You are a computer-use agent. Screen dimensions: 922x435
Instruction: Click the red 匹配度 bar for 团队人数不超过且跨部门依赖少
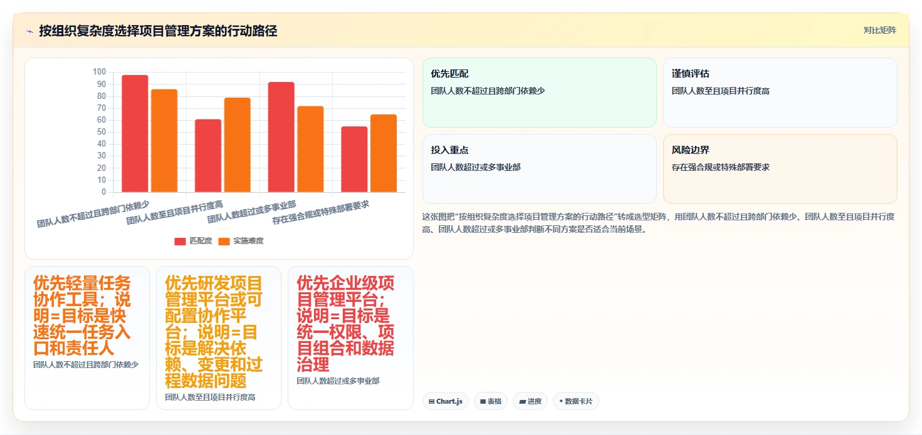[x=135, y=133]
